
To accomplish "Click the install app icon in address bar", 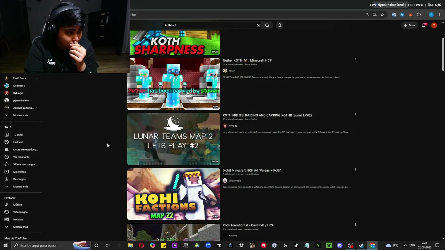I will tap(374, 15).
